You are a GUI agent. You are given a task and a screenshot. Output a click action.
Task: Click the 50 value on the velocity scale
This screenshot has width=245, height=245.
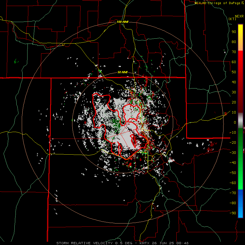tap(234, 72)
